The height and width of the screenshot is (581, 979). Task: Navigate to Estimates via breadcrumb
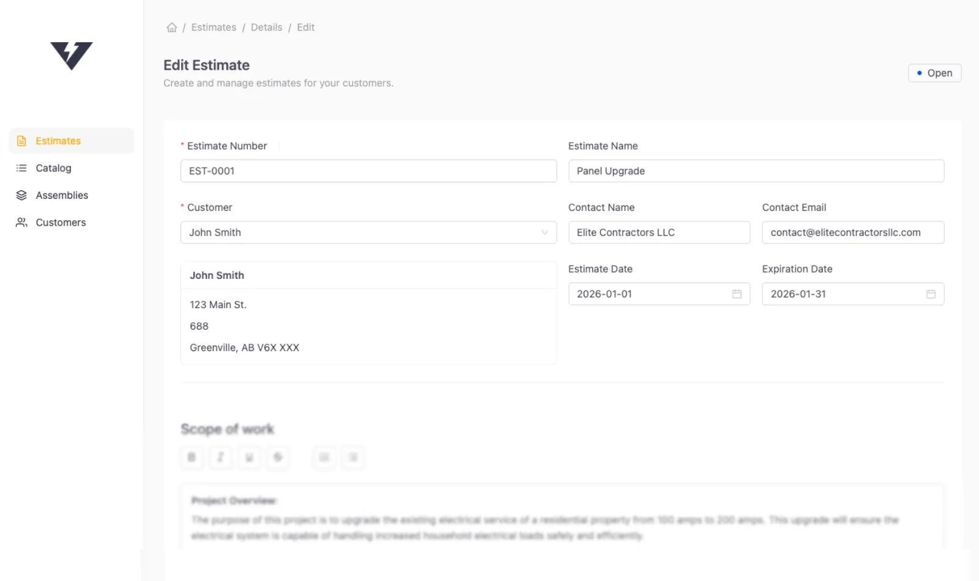click(x=214, y=27)
